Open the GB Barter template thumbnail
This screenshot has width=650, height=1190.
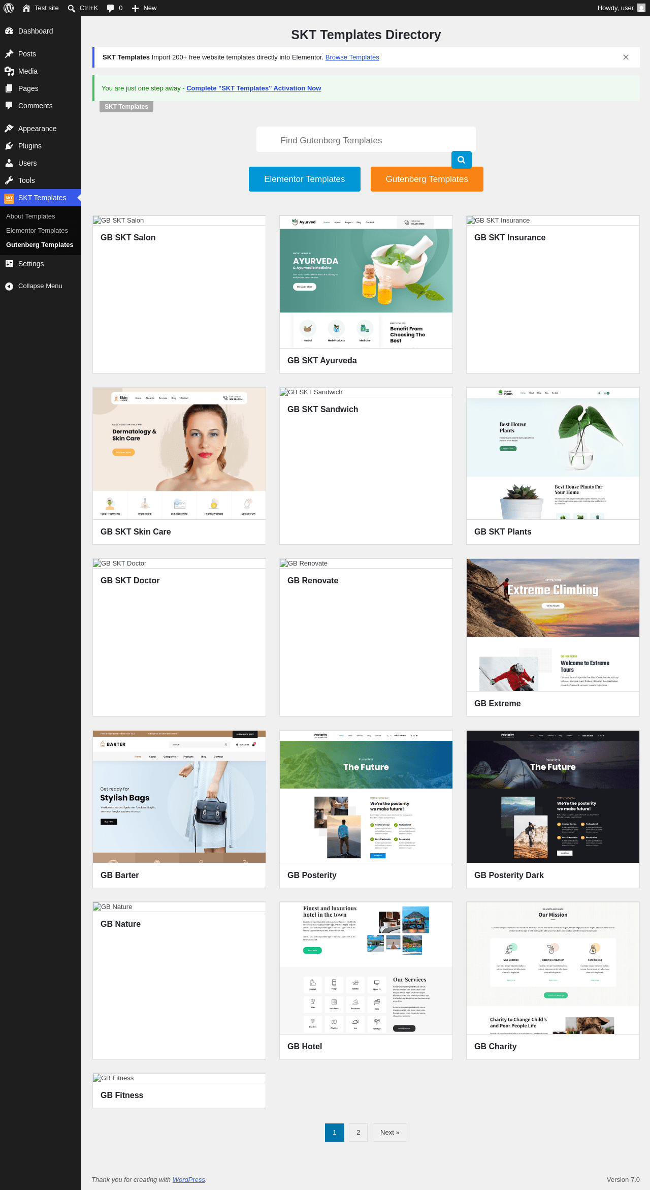point(179,797)
